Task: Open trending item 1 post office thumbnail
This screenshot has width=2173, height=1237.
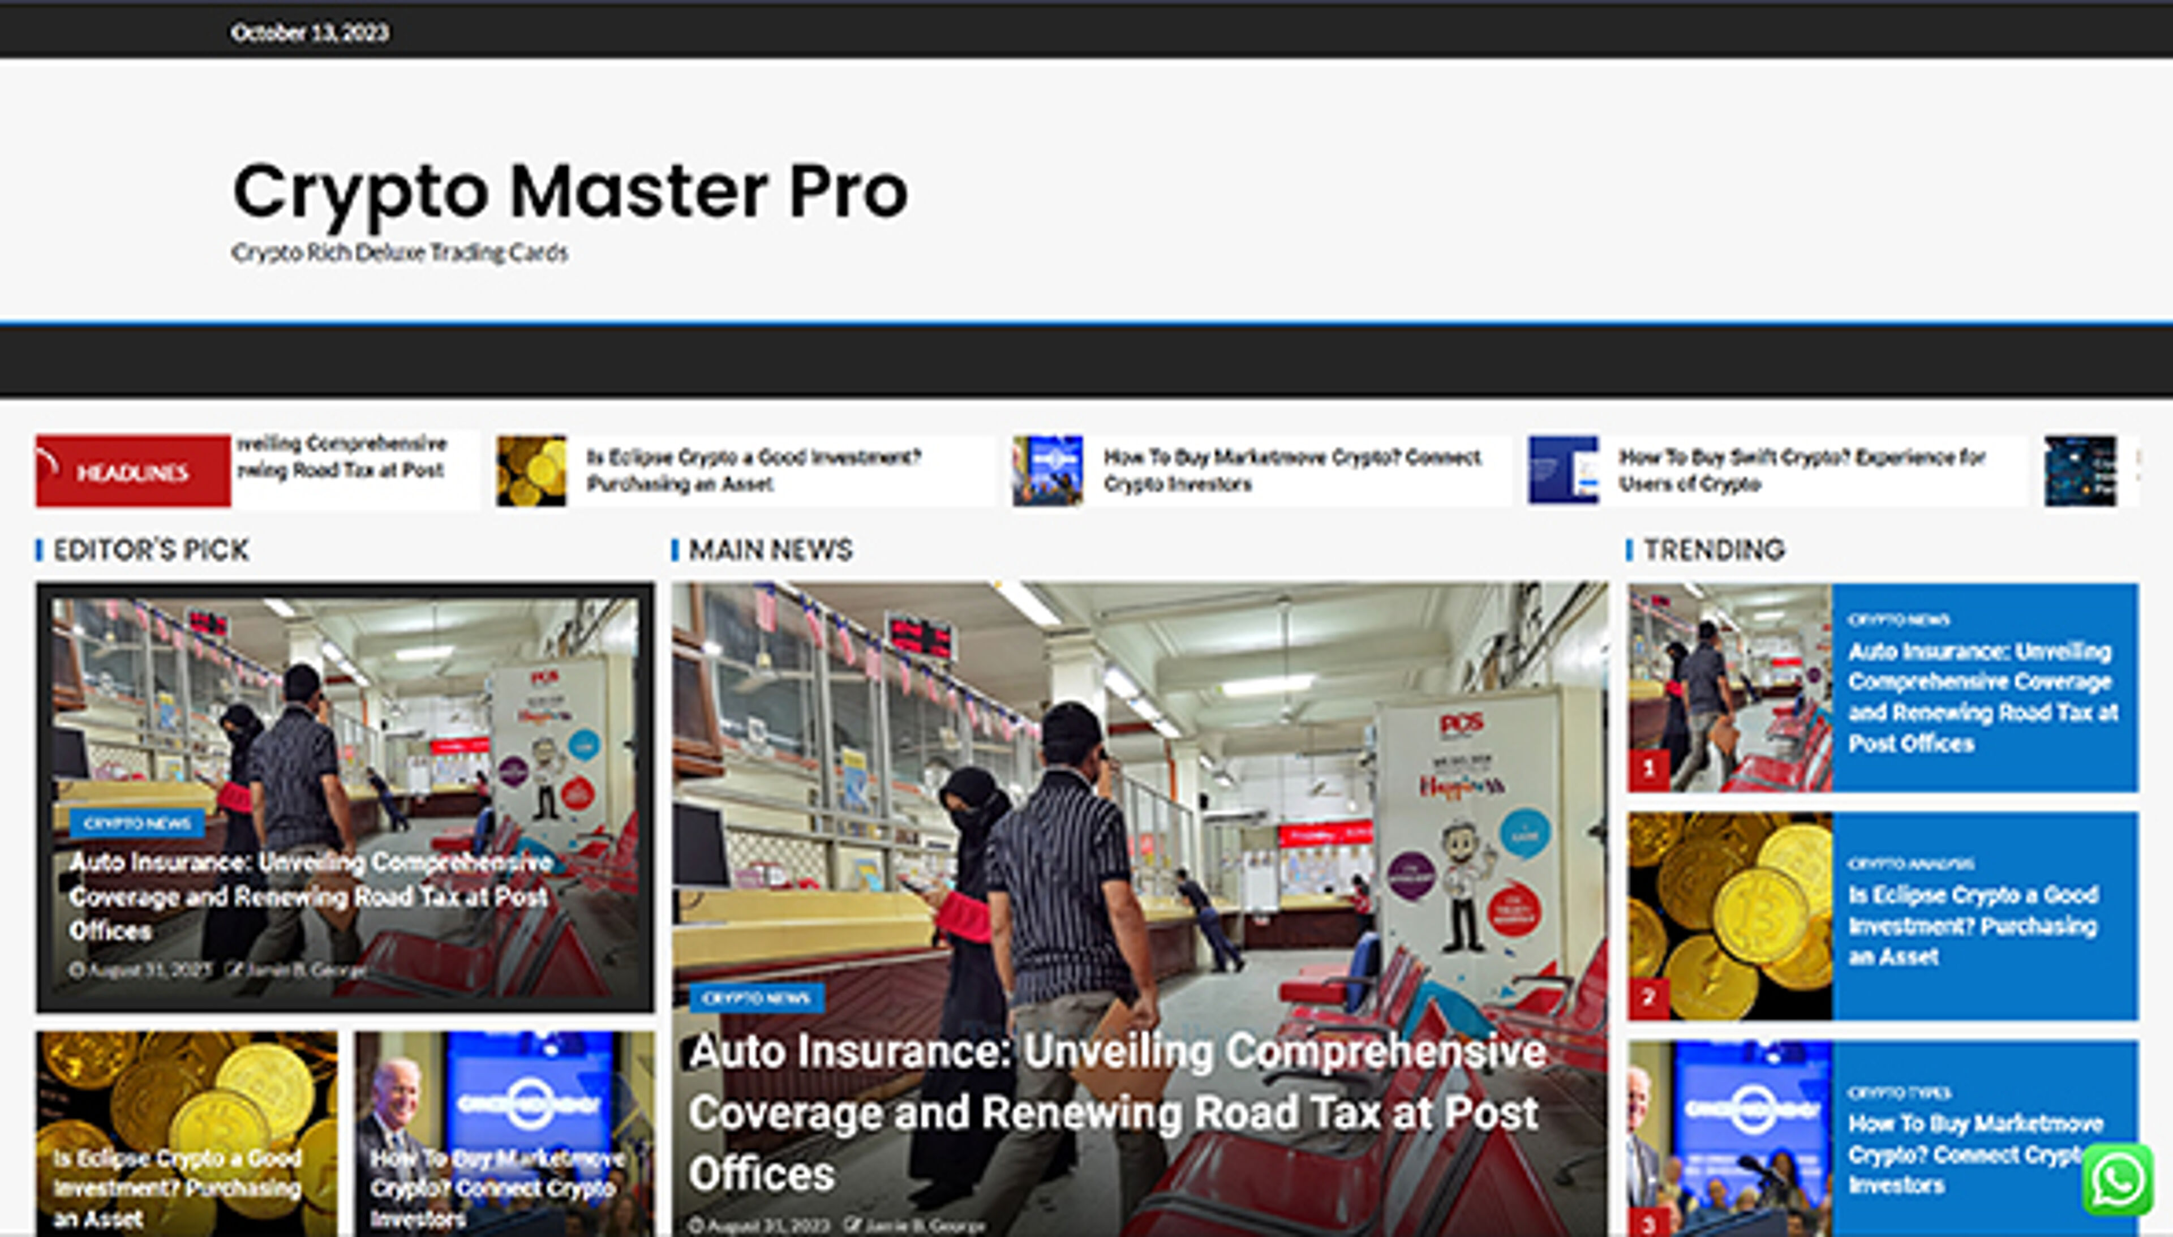Action: (x=1729, y=688)
